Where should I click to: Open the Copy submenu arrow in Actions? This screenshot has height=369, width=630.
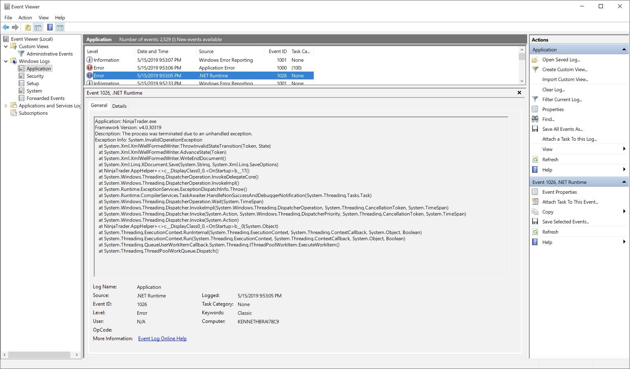pos(624,211)
